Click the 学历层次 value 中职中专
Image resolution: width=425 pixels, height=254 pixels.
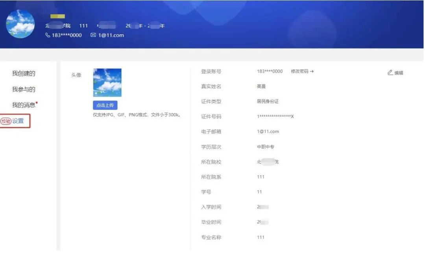266,147
